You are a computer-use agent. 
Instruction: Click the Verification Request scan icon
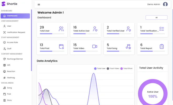[4, 32]
